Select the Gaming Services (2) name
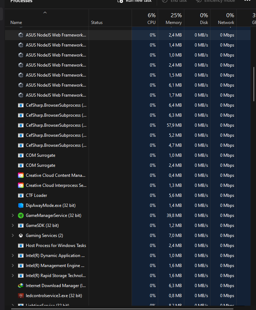256x310 pixels. (x=44, y=236)
